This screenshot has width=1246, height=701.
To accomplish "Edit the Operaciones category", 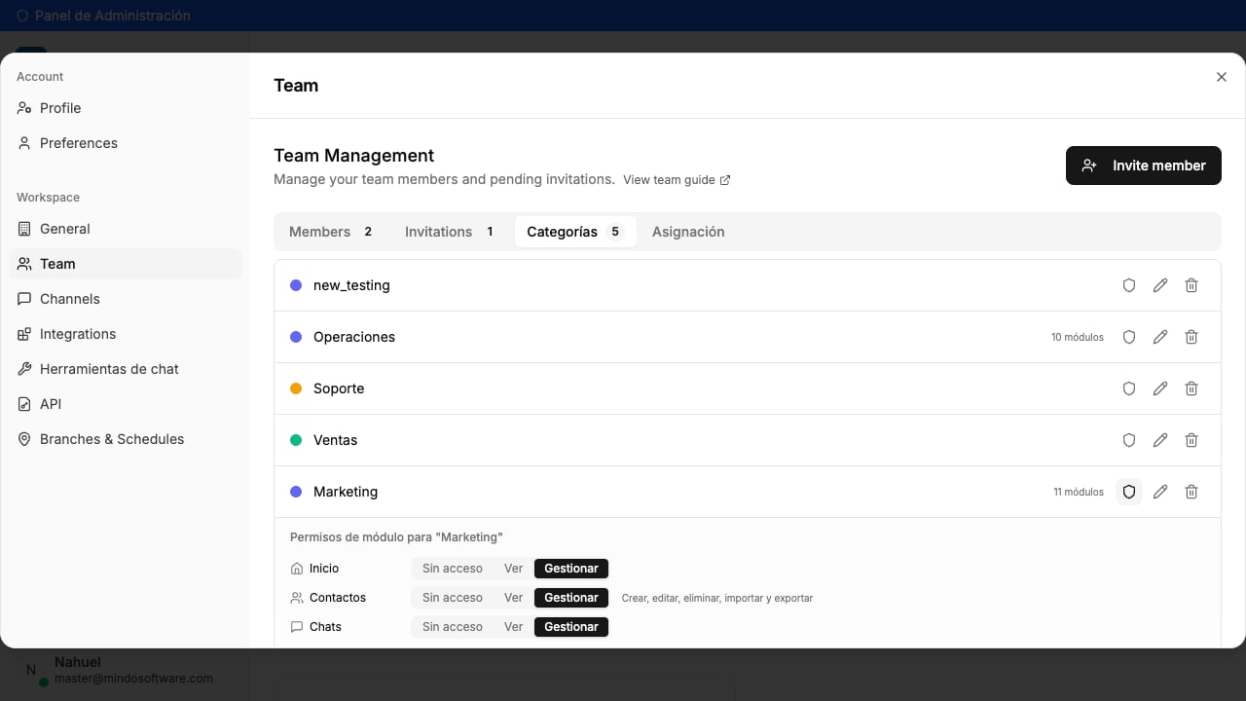I will (1160, 337).
